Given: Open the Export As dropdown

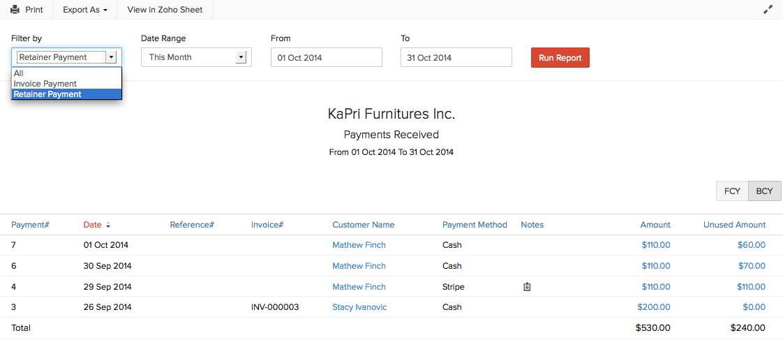Looking at the screenshot, I should [85, 10].
